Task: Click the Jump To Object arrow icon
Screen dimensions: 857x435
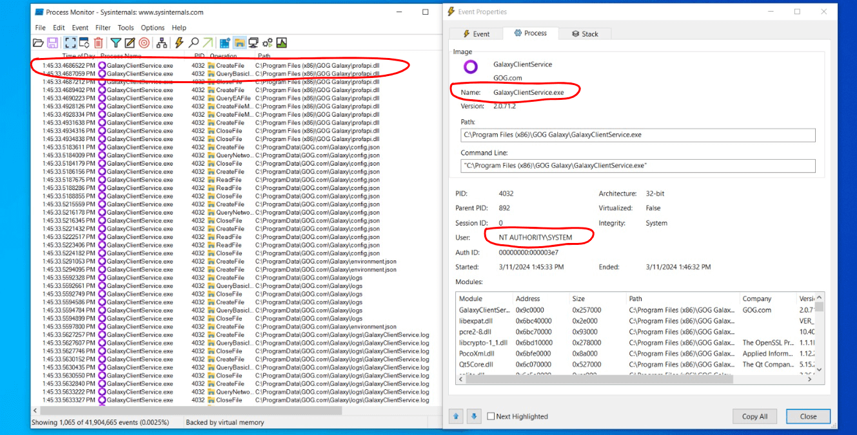Action: tap(208, 43)
